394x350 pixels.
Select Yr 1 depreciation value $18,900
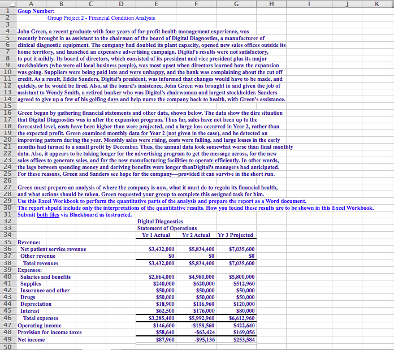(165, 304)
